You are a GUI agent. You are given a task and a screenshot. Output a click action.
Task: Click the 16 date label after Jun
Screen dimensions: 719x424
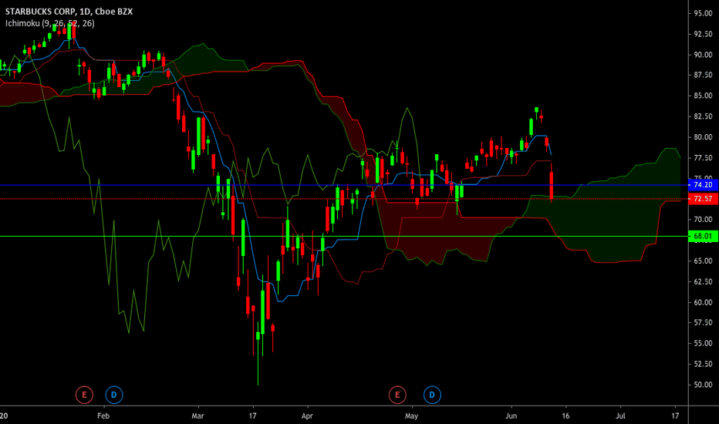[565, 416]
